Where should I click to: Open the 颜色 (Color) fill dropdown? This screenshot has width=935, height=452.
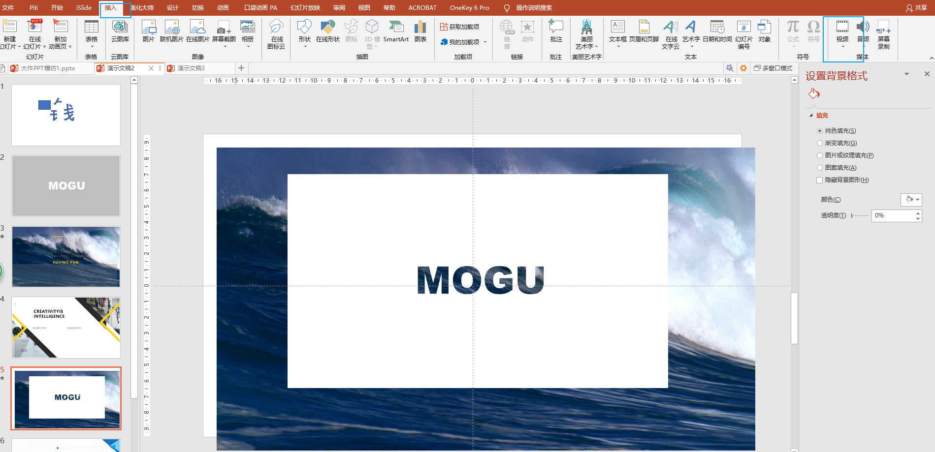[911, 199]
